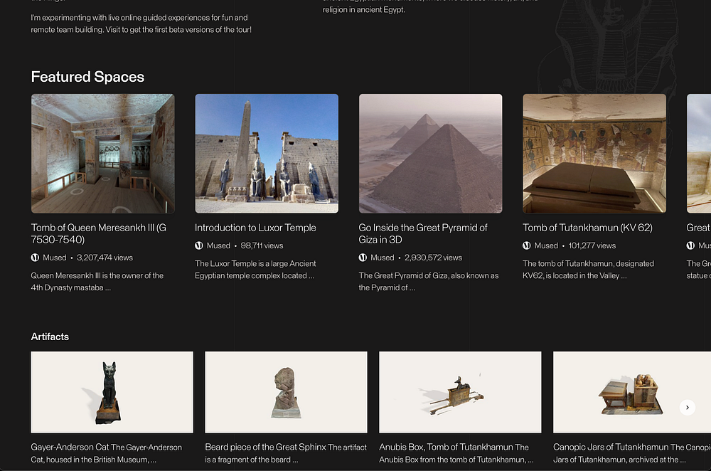
Task: Click description starting The Luxor Temple is a large
Action: tap(255, 270)
